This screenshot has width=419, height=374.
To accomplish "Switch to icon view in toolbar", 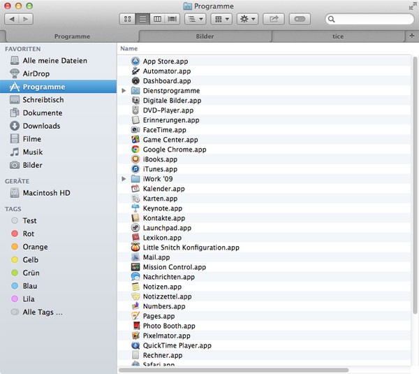I will pyautogui.click(x=128, y=19).
